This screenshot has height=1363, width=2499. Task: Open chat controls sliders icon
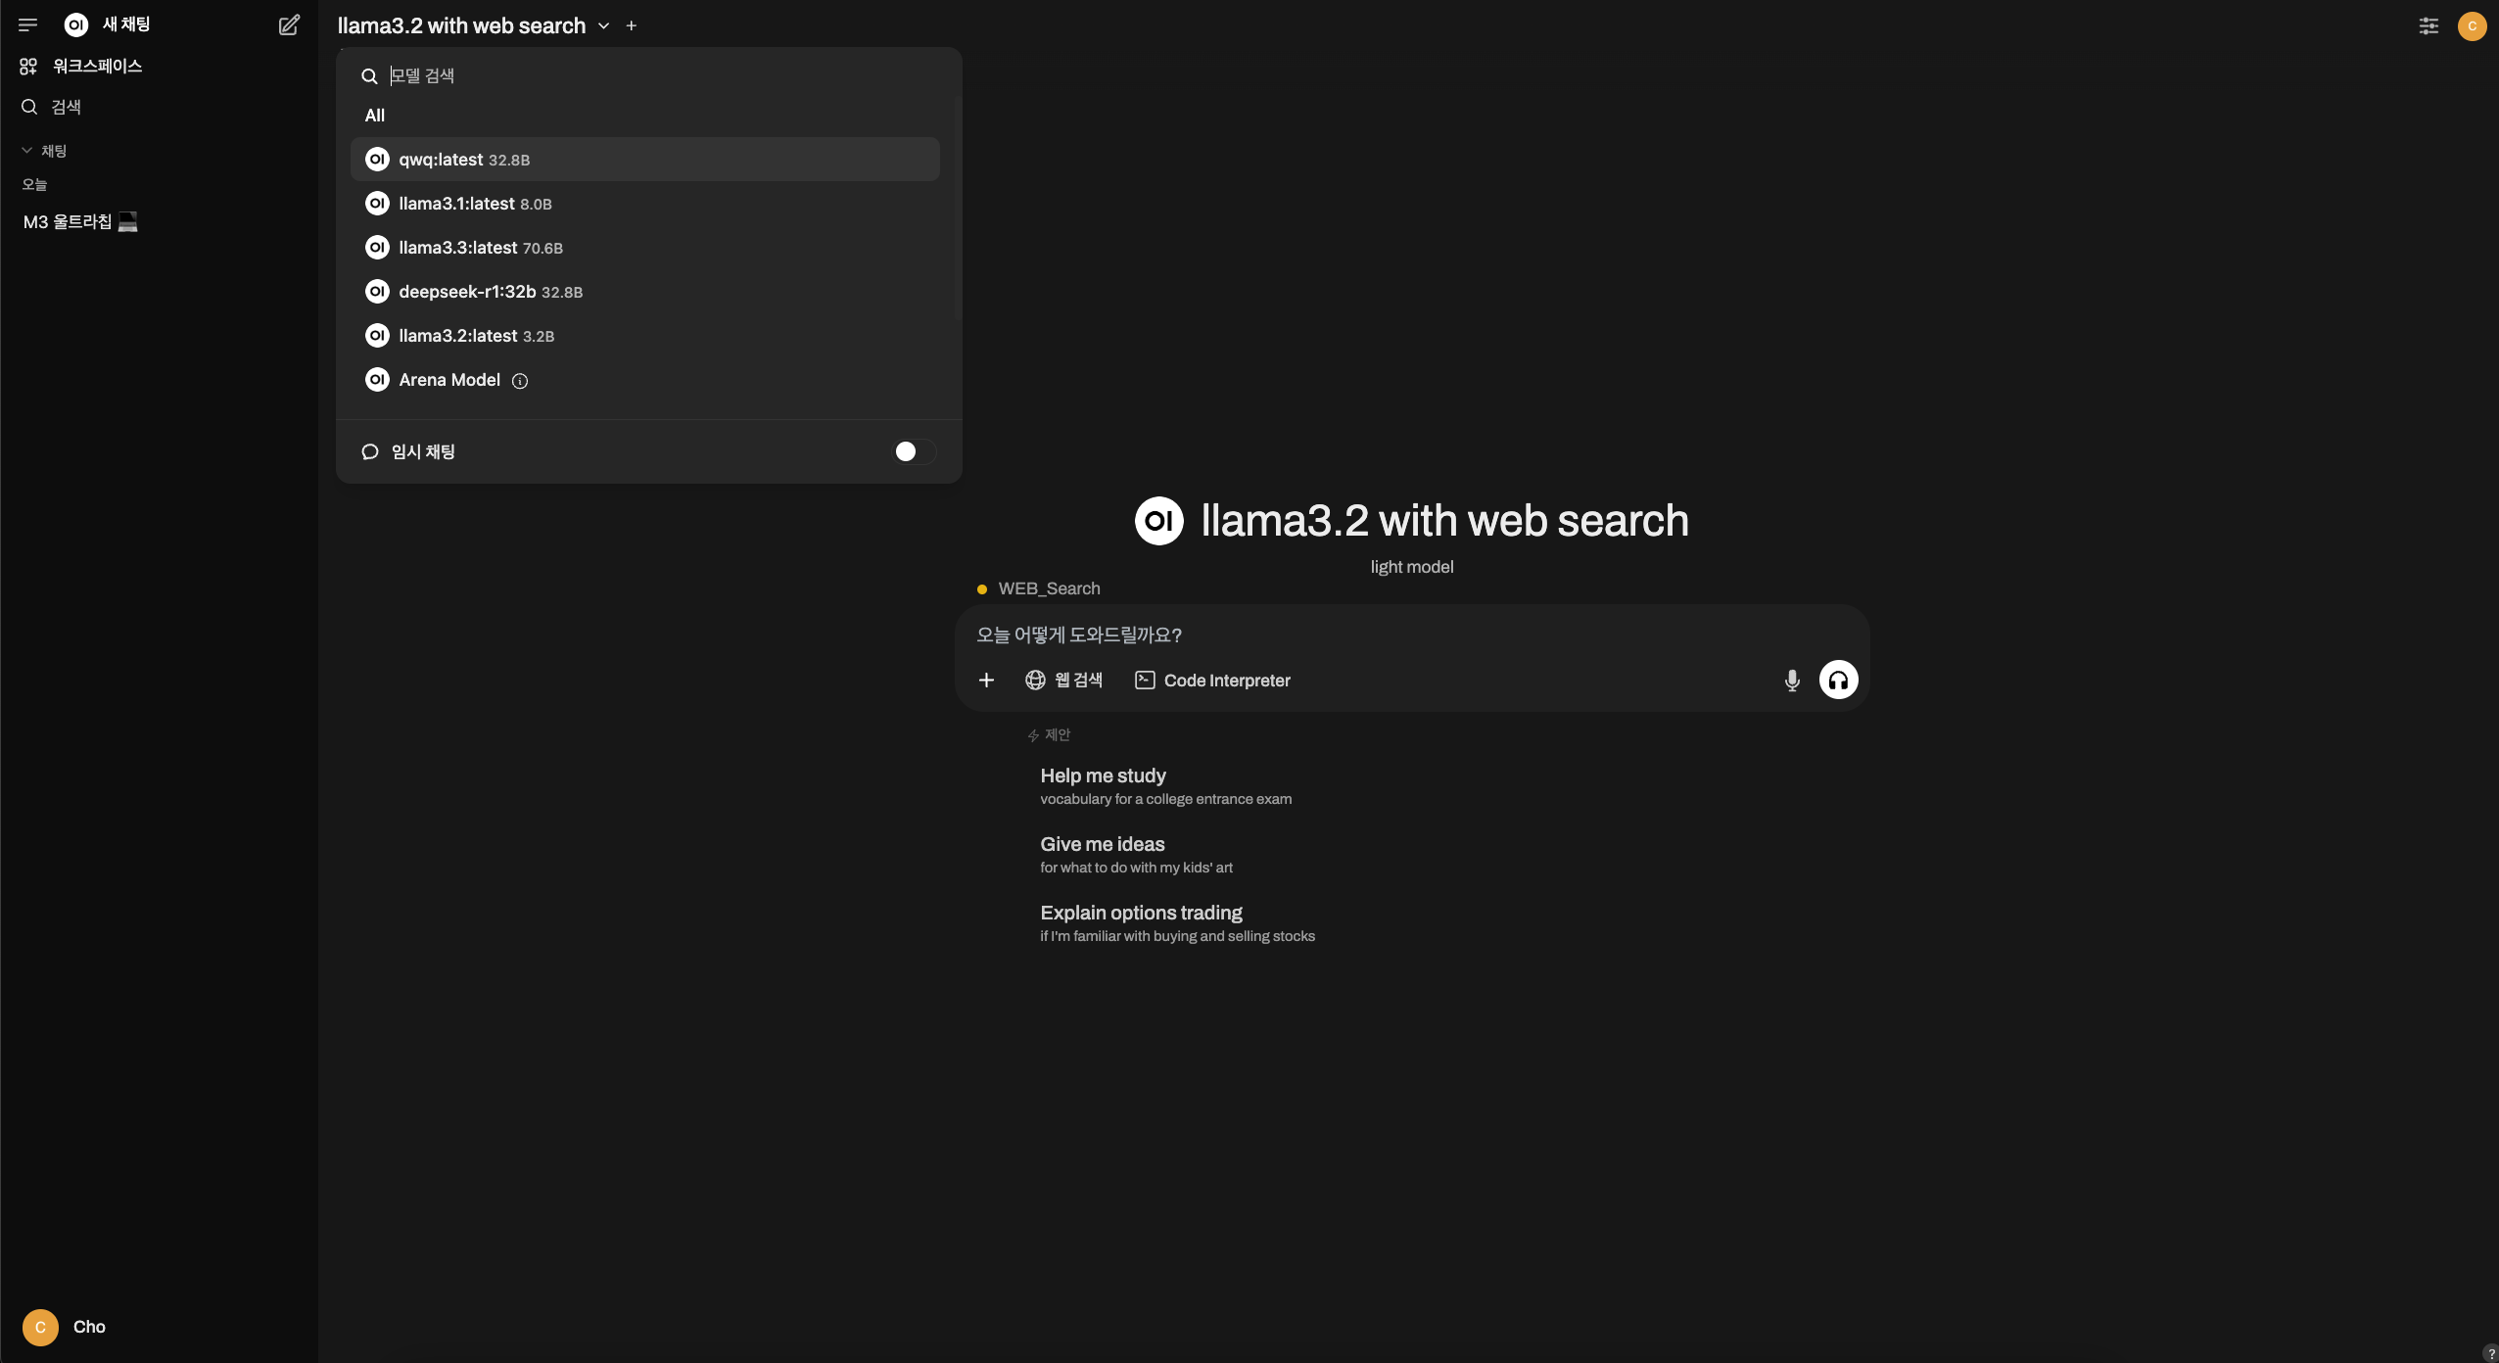click(2428, 26)
